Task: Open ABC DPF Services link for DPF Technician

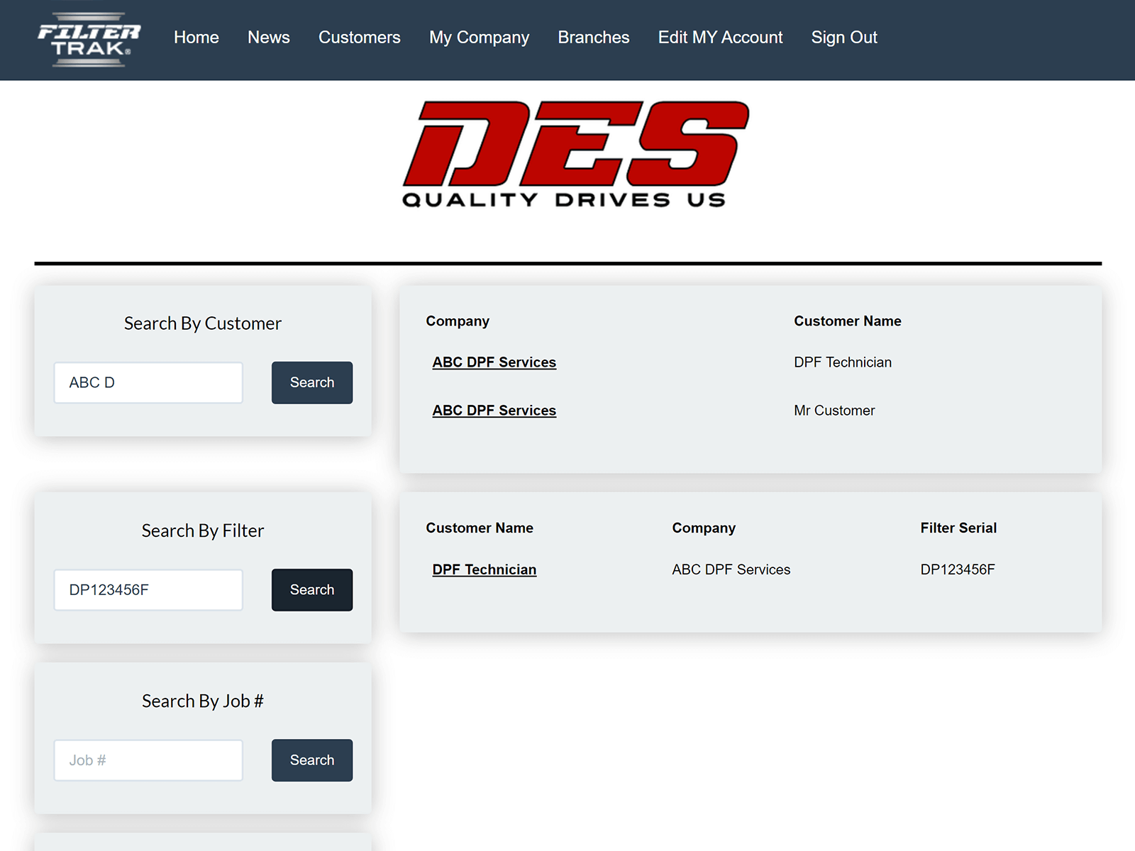Action: (494, 362)
